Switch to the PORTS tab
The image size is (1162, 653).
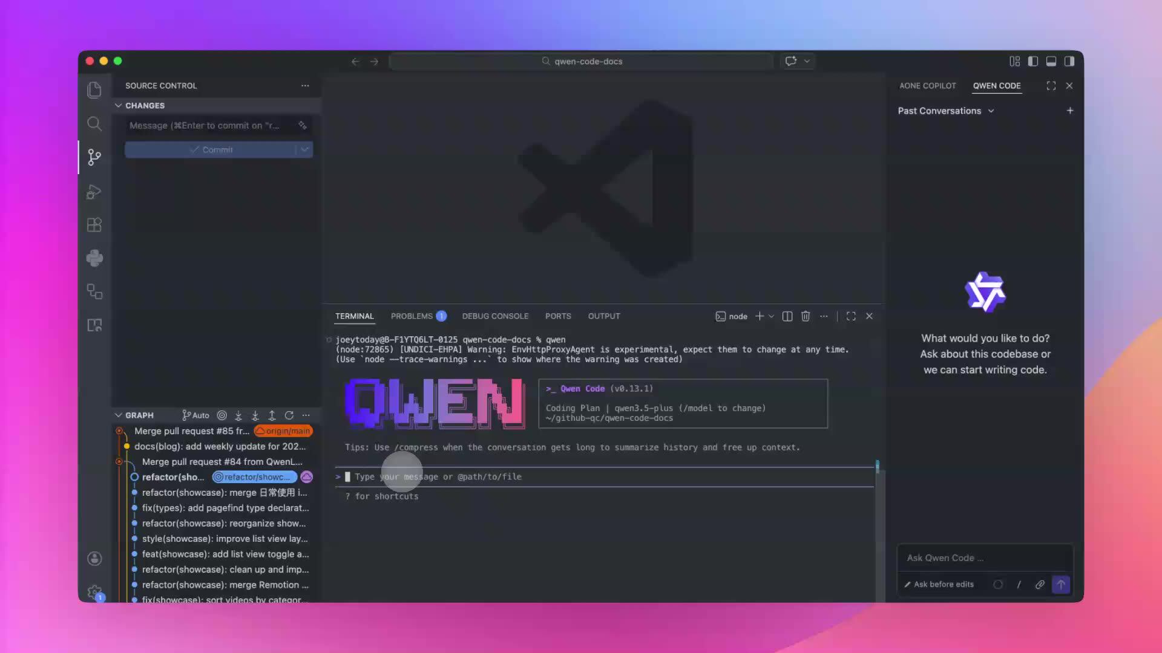[x=558, y=316]
